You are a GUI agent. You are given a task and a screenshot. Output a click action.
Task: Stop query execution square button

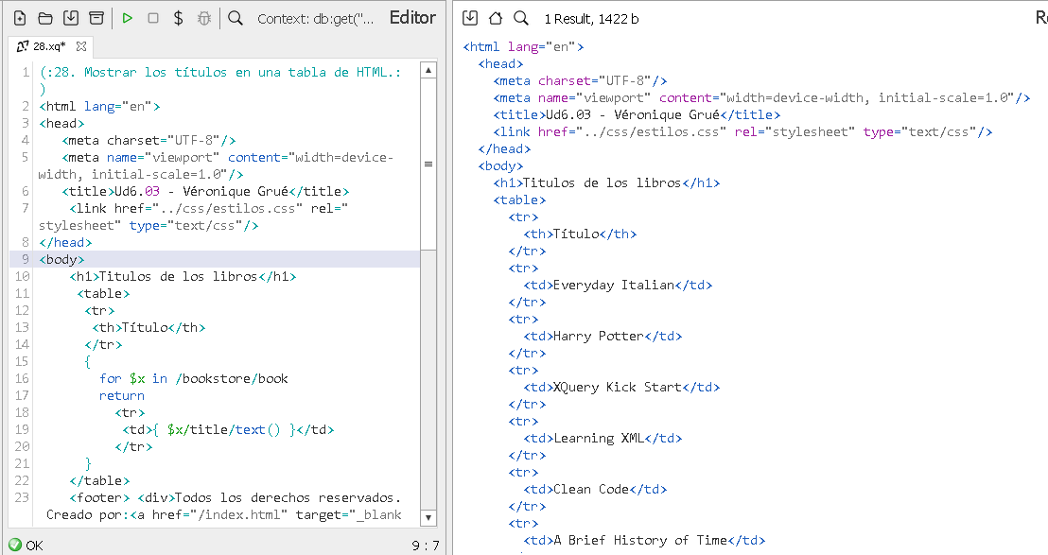[x=153, y=18]
